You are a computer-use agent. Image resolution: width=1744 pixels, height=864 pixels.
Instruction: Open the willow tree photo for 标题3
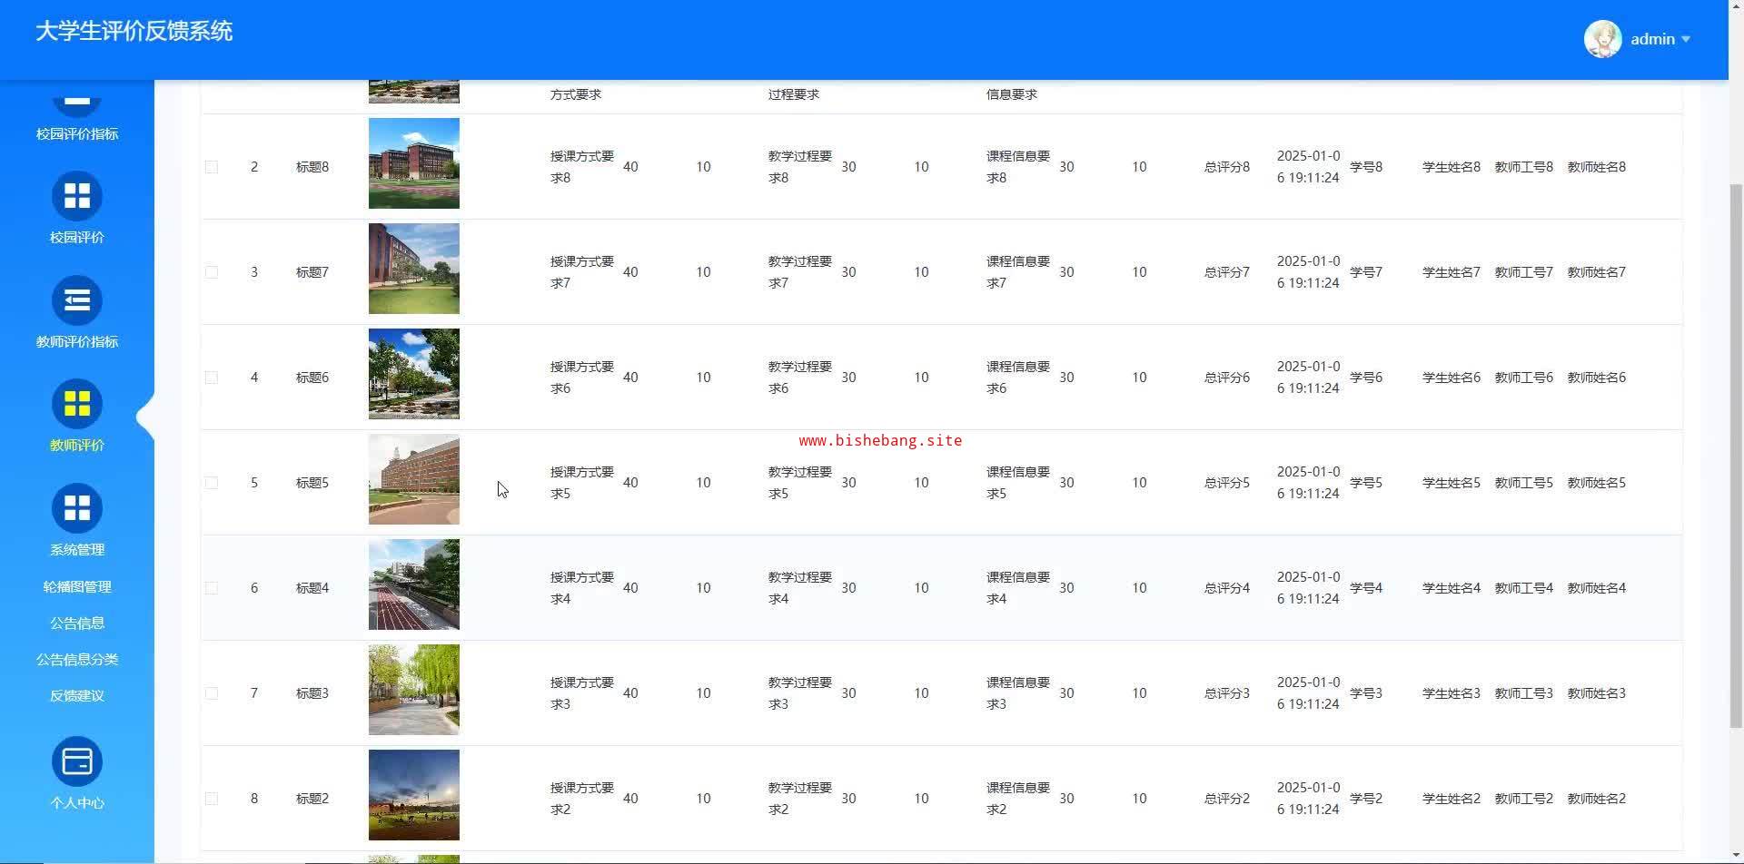coord(414,690)
